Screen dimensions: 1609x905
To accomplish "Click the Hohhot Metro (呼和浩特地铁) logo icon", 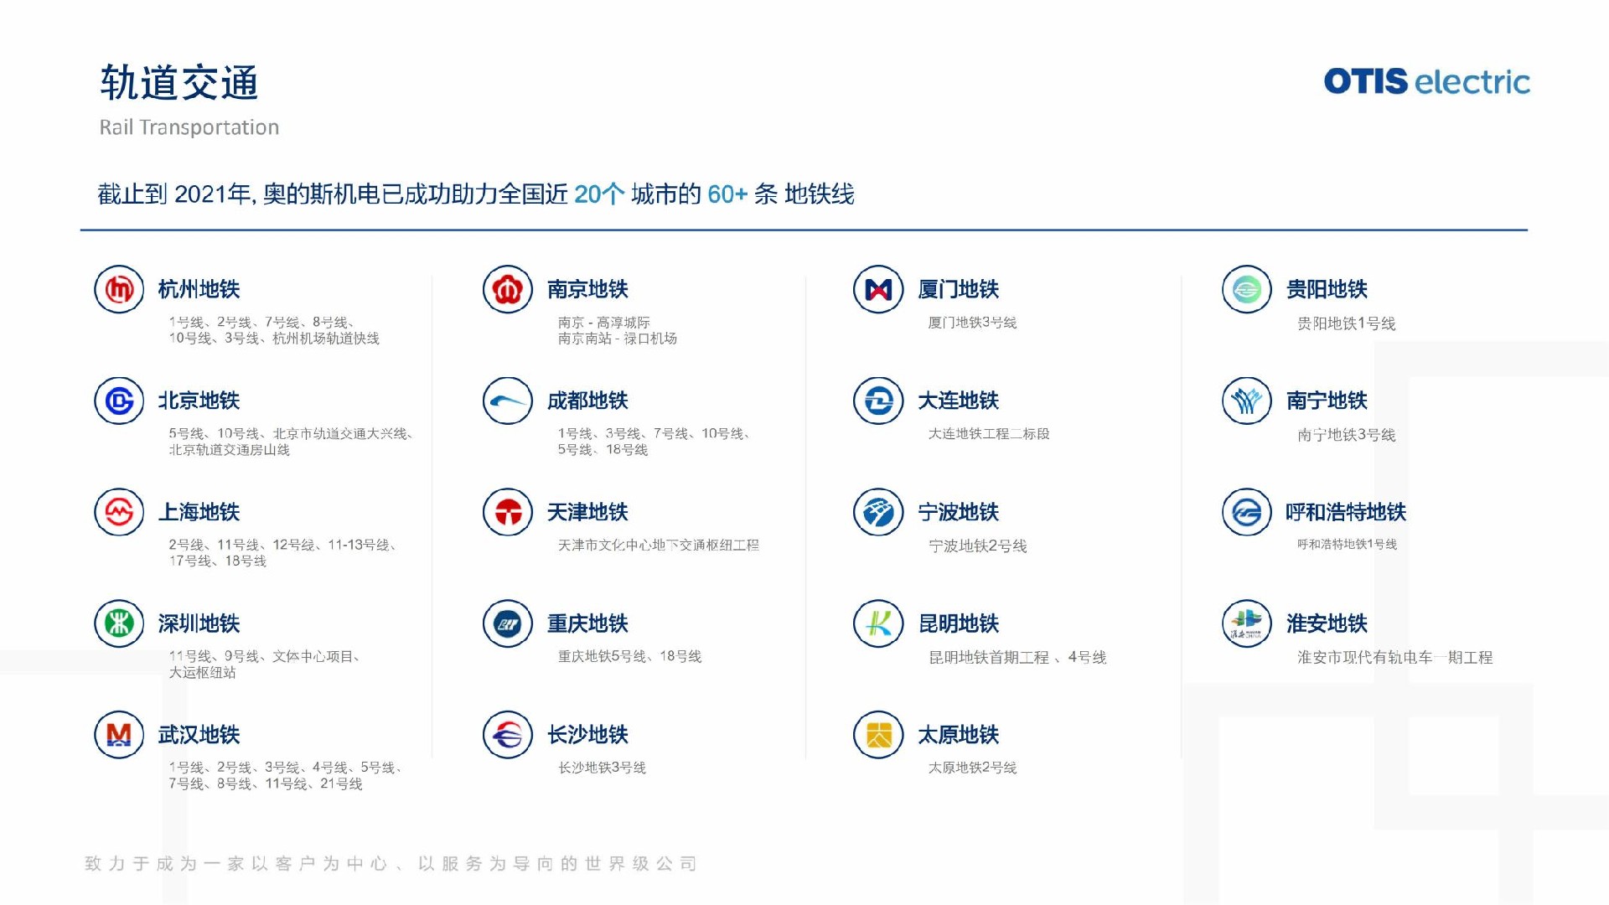I will tap(1247, 512).
